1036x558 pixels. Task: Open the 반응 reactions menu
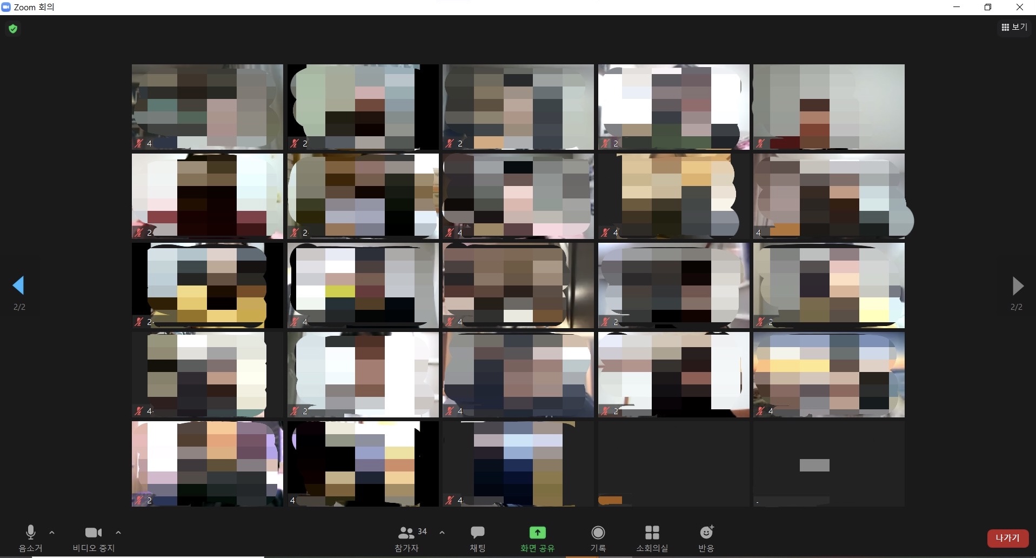706,538
